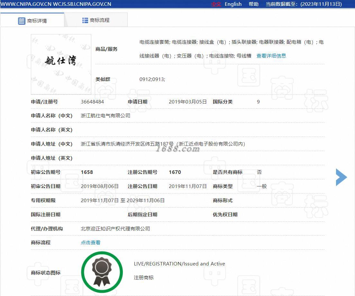Screen dimensions: 355x296
Task: Click the 类似群 field label
Action: [x=103, y=79]
